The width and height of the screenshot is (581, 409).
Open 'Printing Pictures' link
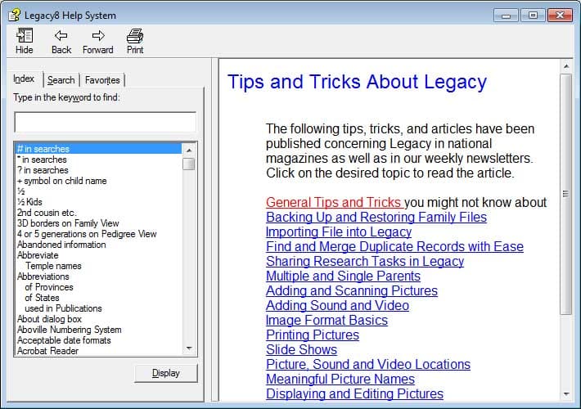313,335
